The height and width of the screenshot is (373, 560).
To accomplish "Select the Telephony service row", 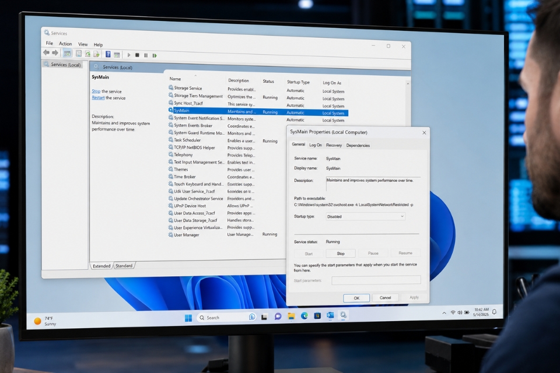I will tap(211, 154).
